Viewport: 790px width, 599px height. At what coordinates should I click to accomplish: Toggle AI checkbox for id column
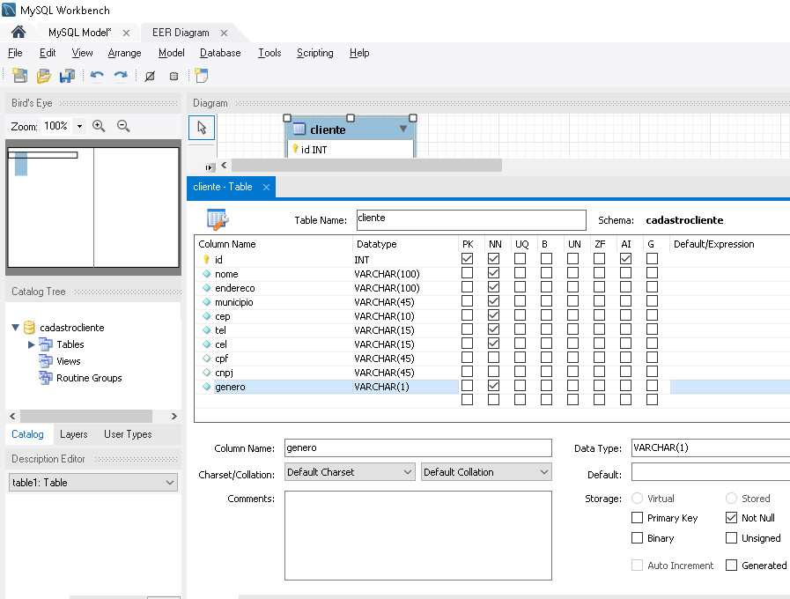click(625, 258)
